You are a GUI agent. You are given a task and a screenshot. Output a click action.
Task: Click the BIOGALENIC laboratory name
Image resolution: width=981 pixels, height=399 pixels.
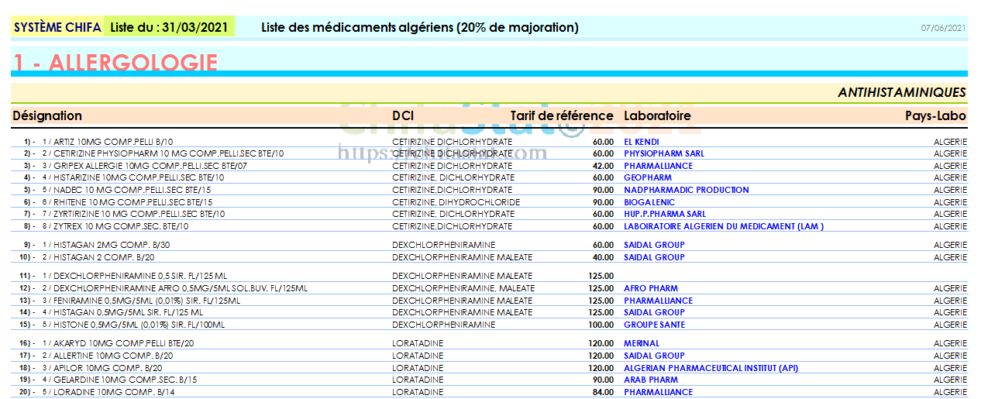tap(649, 202)
